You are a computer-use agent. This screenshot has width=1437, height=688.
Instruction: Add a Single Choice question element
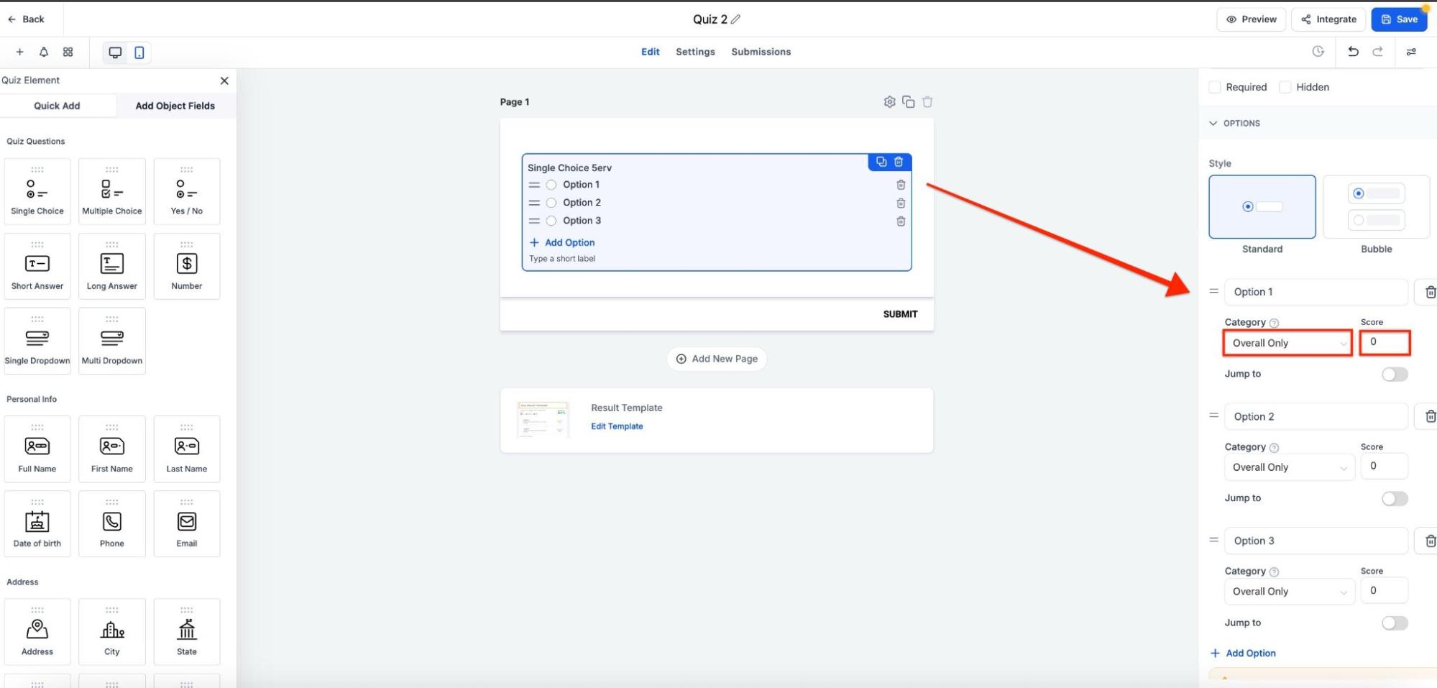tap(37, 192)
